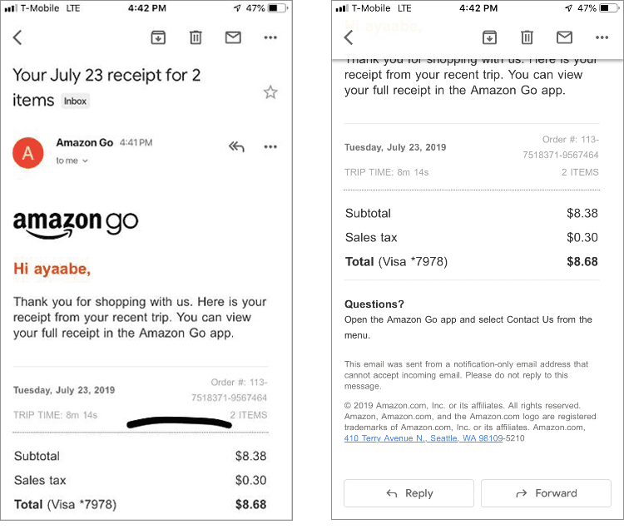Tap Amazon Go sender avatar circle

point(27,153)
